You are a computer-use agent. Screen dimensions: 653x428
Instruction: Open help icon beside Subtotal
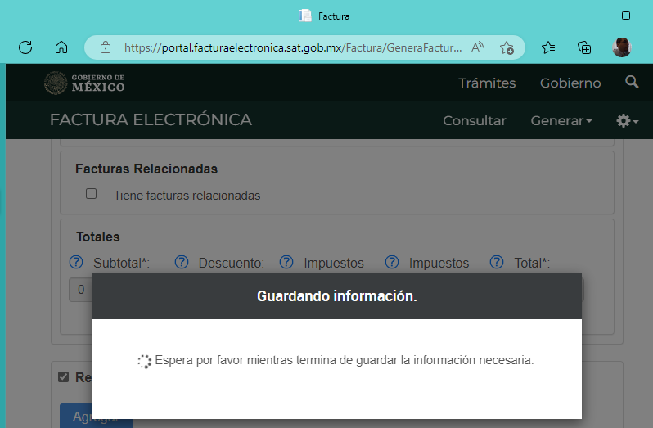[x=76, y=263]
